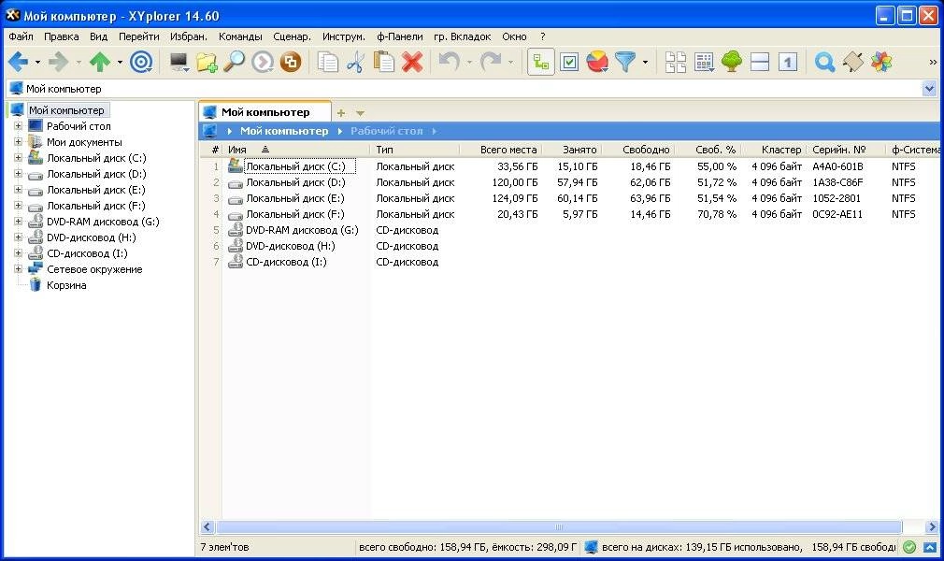
Task: Toggle the dual pane split button
Action: point(760,62)
